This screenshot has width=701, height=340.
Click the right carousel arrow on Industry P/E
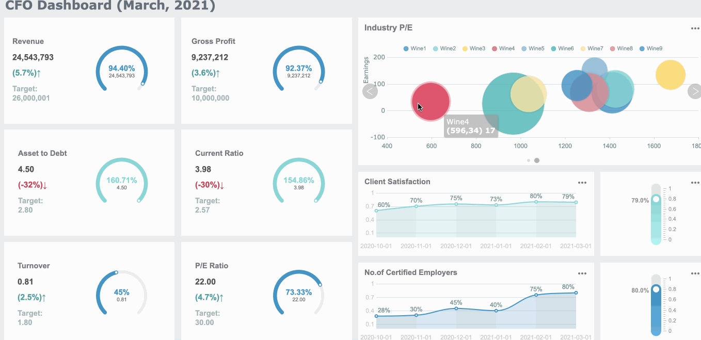(695, 91)
